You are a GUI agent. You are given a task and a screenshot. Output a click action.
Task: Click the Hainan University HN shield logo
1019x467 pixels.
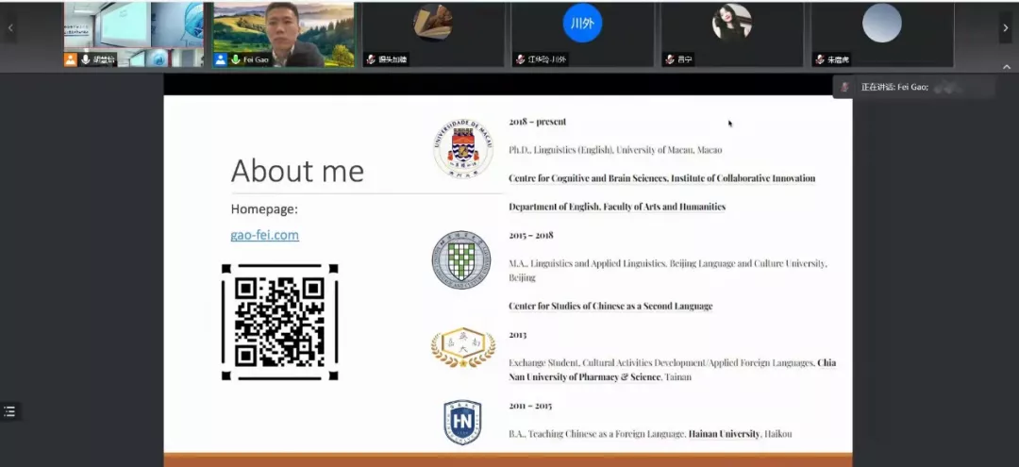pos(462,422)
